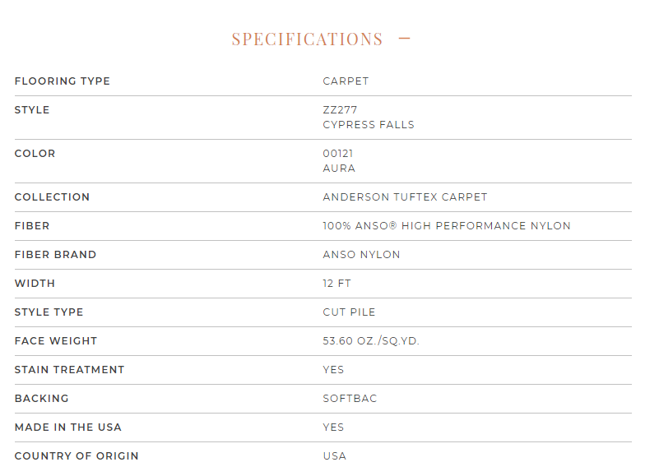Screen dimensions: 645x476
Task: Select the ZZ277 style number
Action: (340, 110)
